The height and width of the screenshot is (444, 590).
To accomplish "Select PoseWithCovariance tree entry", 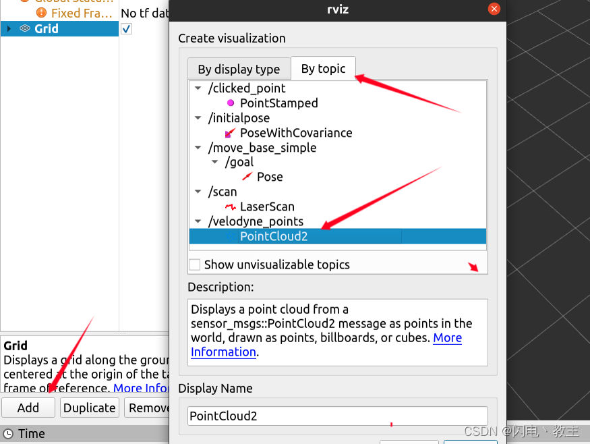I will pyautogui.click(x=296, y=133).
